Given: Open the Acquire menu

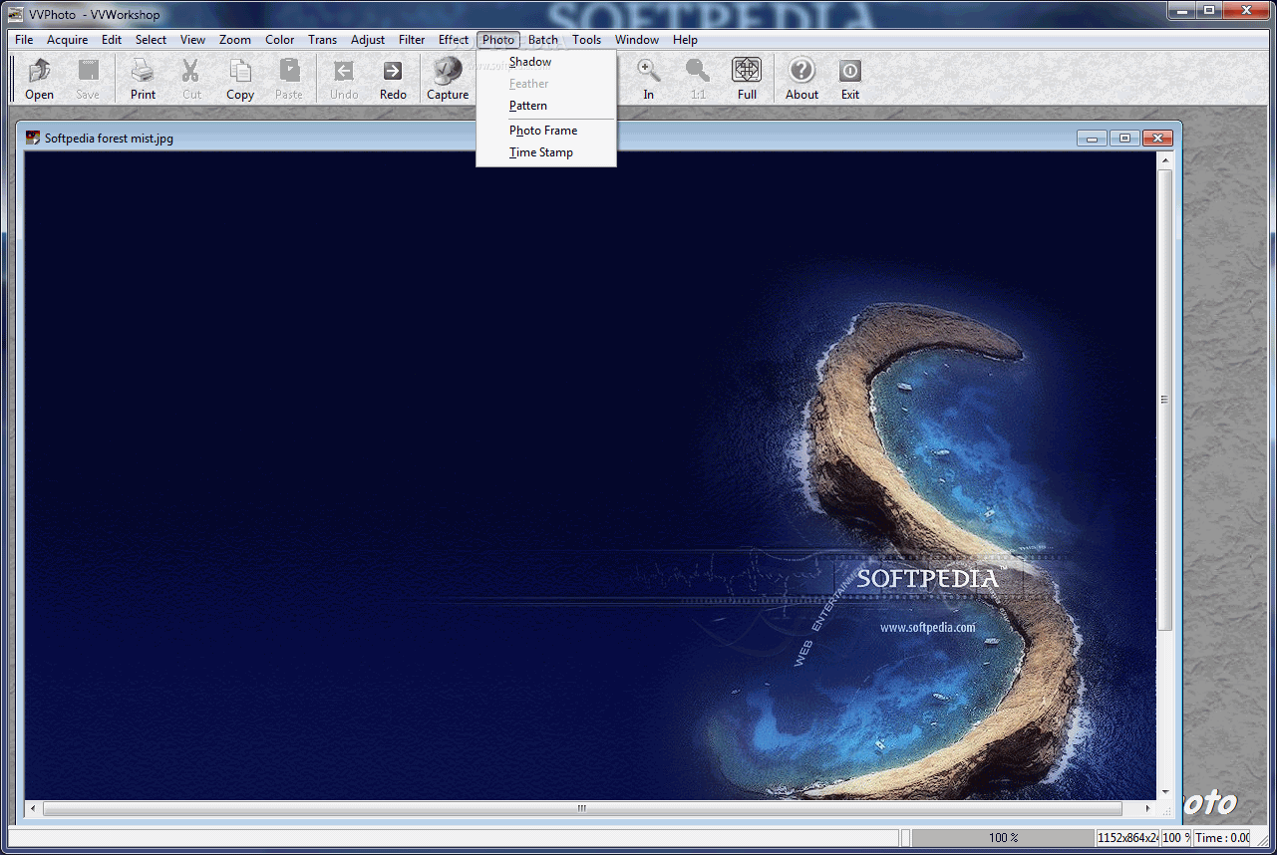Looking at the screenshot, I should [x=68, y=40].
